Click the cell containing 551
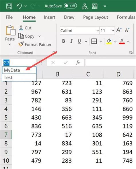 click(x=88, y=152)
